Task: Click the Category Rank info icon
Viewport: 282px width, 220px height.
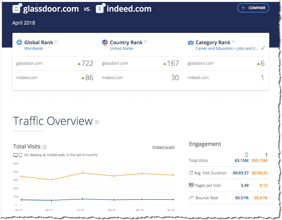Action: (233, 42)
